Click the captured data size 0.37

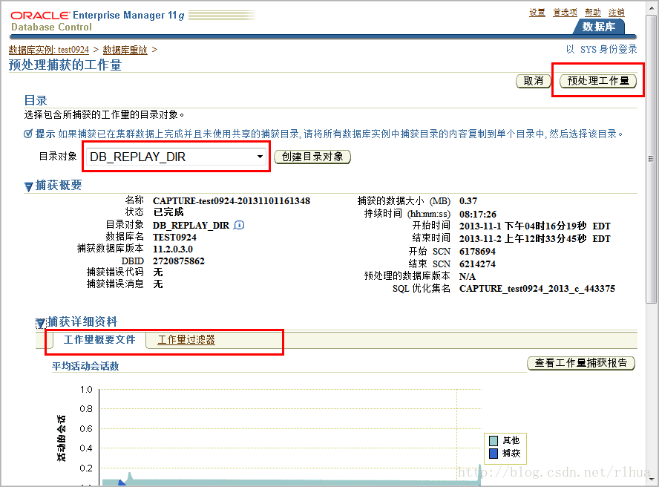click(x=468, y=201)
